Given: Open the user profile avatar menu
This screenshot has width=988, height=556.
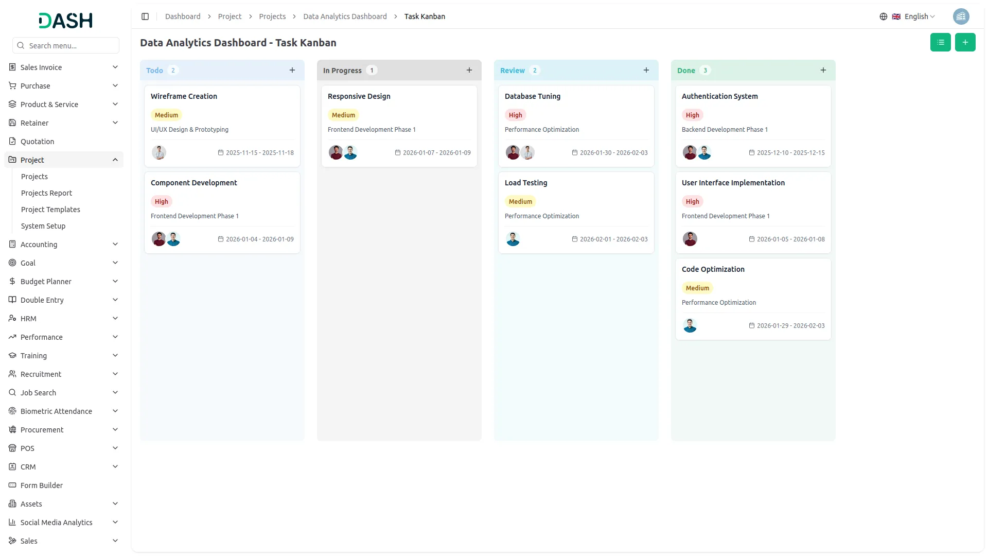Looking at the screenshot, I should 961,16.
